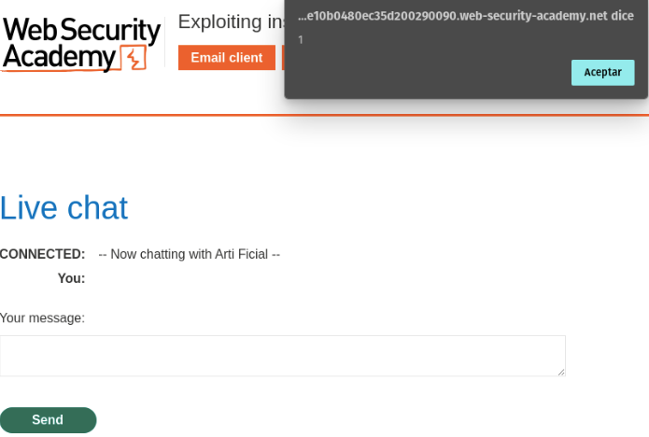Click the lab title starting with Exploiting
This screenshot has width=649, height=437.
(x=232, y=21)
